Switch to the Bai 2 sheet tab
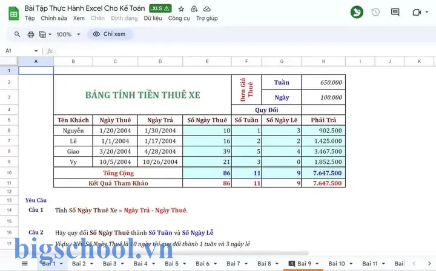The width and height of the screenshot is (436, 271). 79,264
